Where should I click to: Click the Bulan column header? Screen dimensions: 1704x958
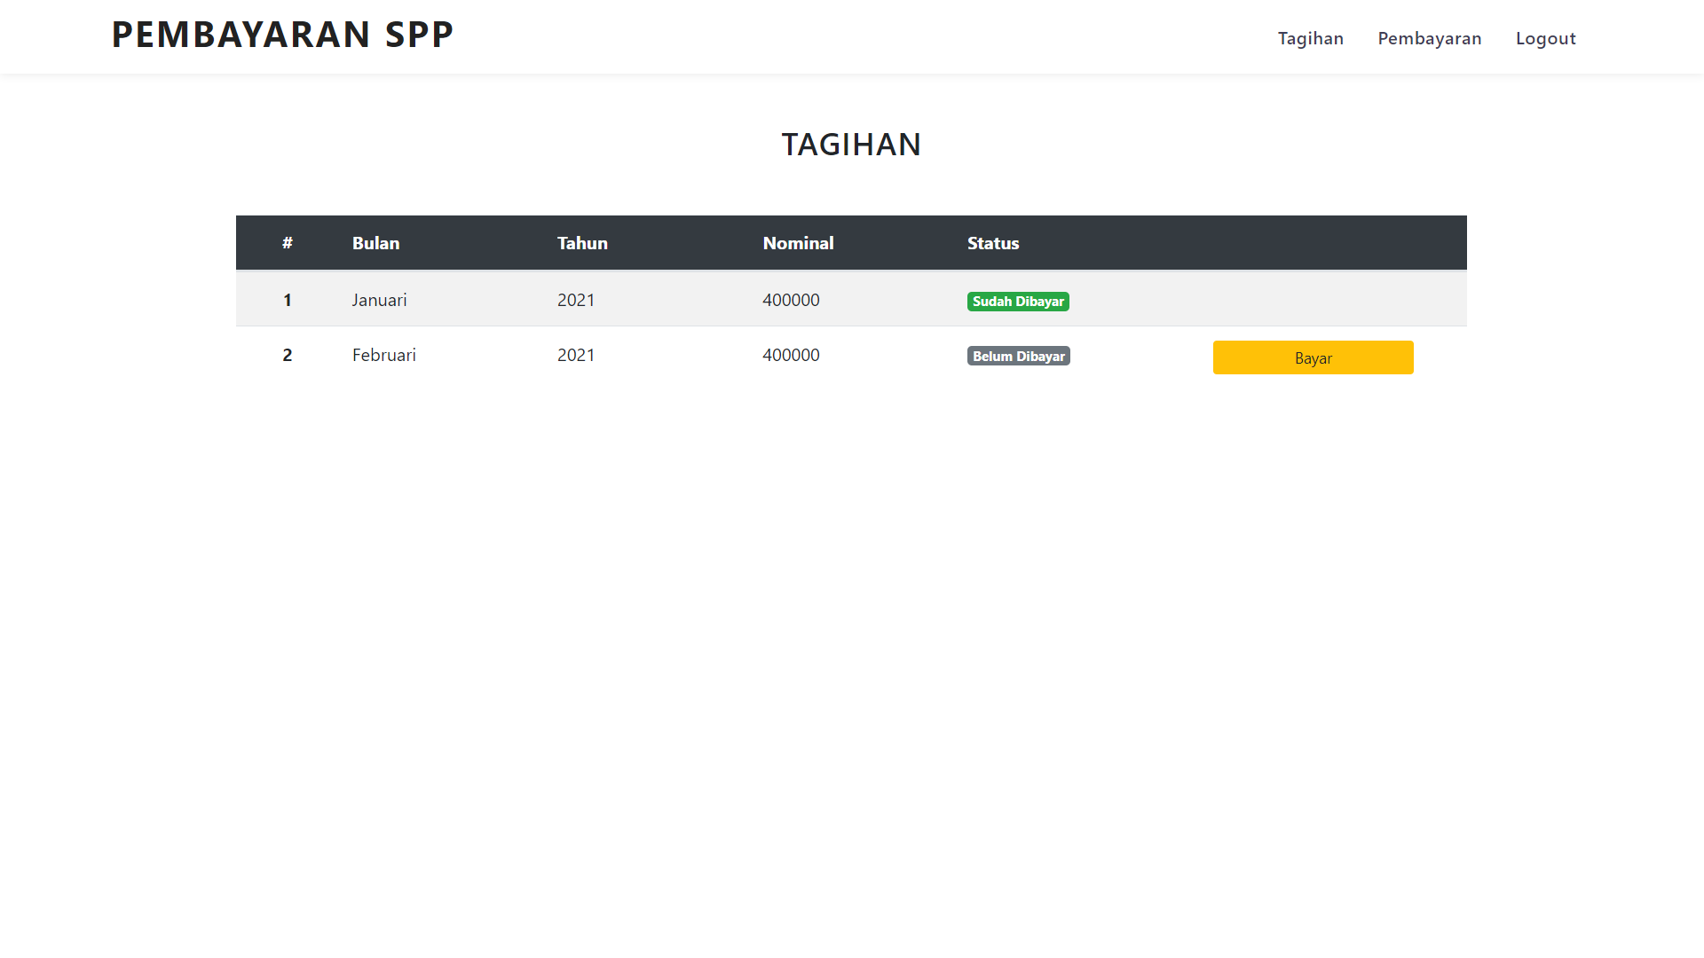375,242
